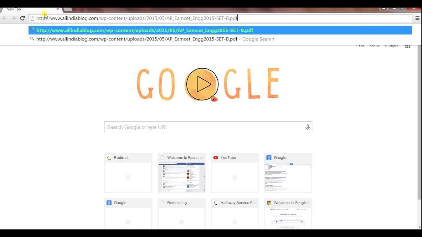Open the Redirect tile
Viewport: 422px width, 237px height.
(128, 173)
